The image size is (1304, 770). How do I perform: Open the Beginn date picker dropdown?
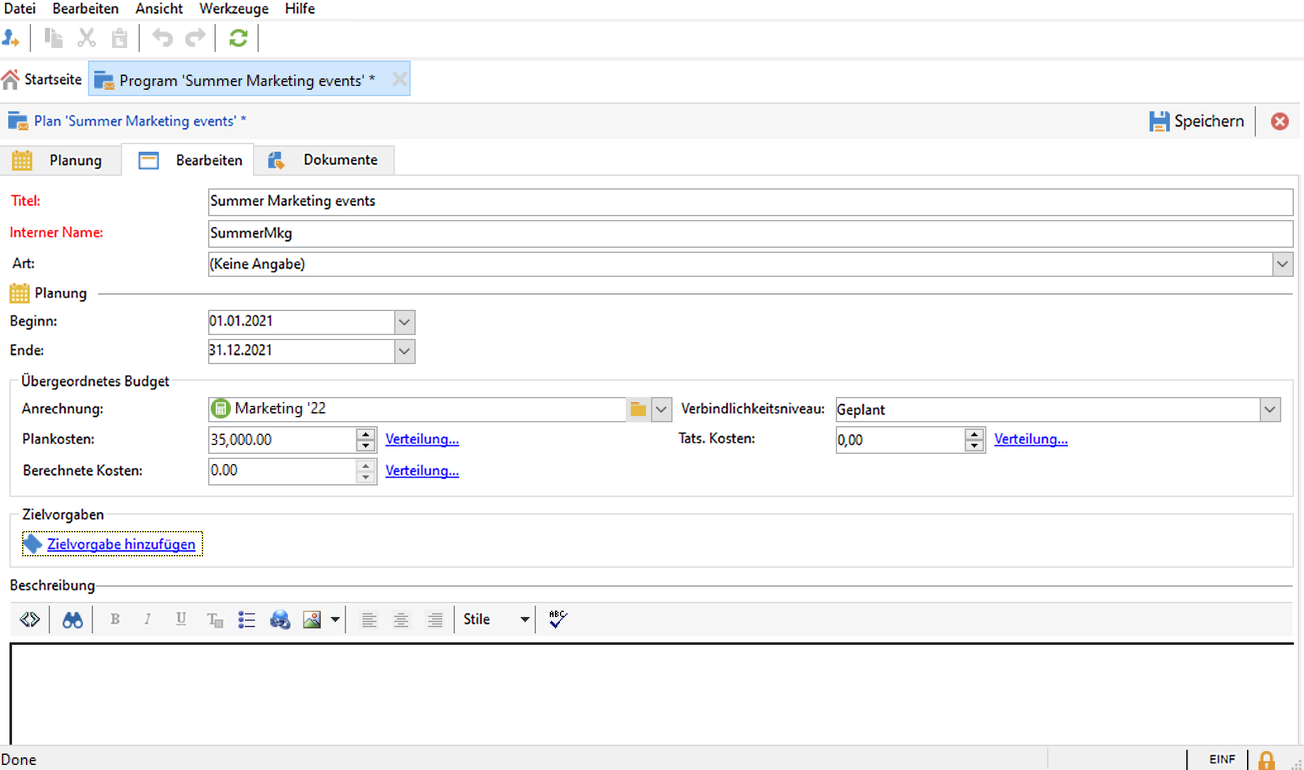click(404, 322)
